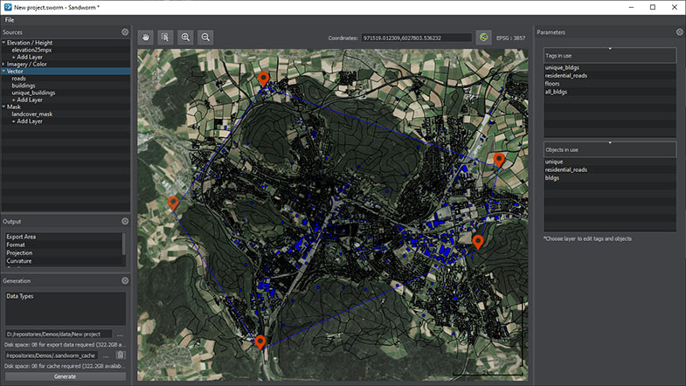Select the area selection cursor tool
686x386 pixels.
coord(165,38)
